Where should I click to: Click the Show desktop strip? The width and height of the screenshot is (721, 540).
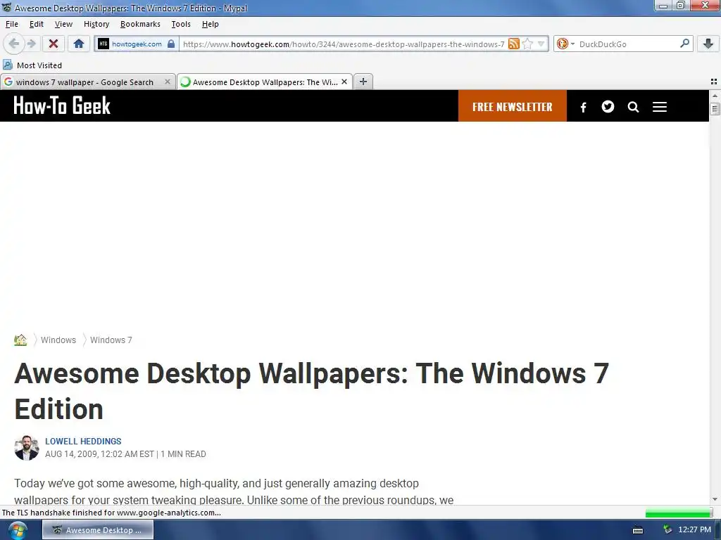point(717,530)
